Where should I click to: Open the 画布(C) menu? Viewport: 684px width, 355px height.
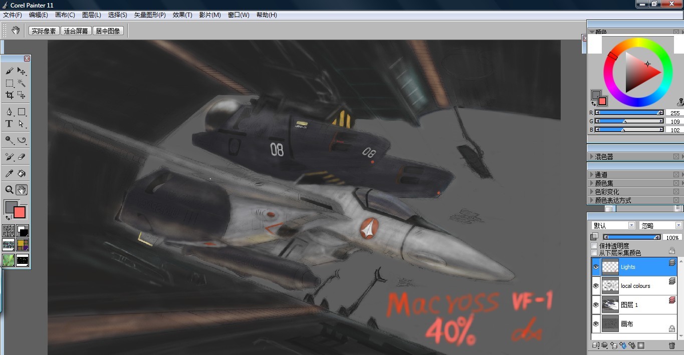coord(65,15)
